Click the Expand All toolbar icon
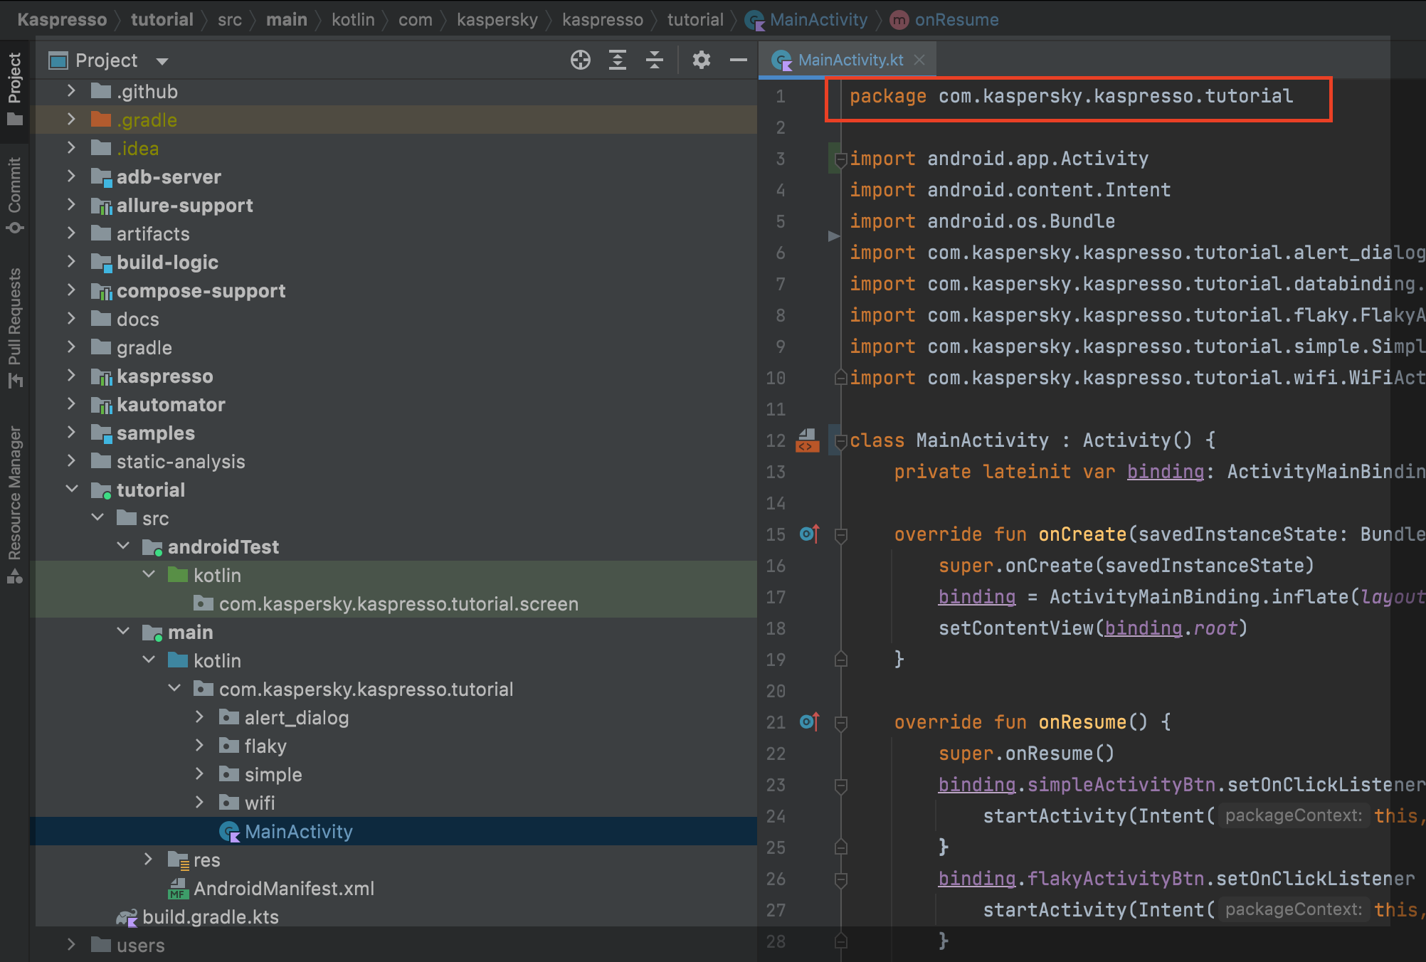 [x=618, y=60]
